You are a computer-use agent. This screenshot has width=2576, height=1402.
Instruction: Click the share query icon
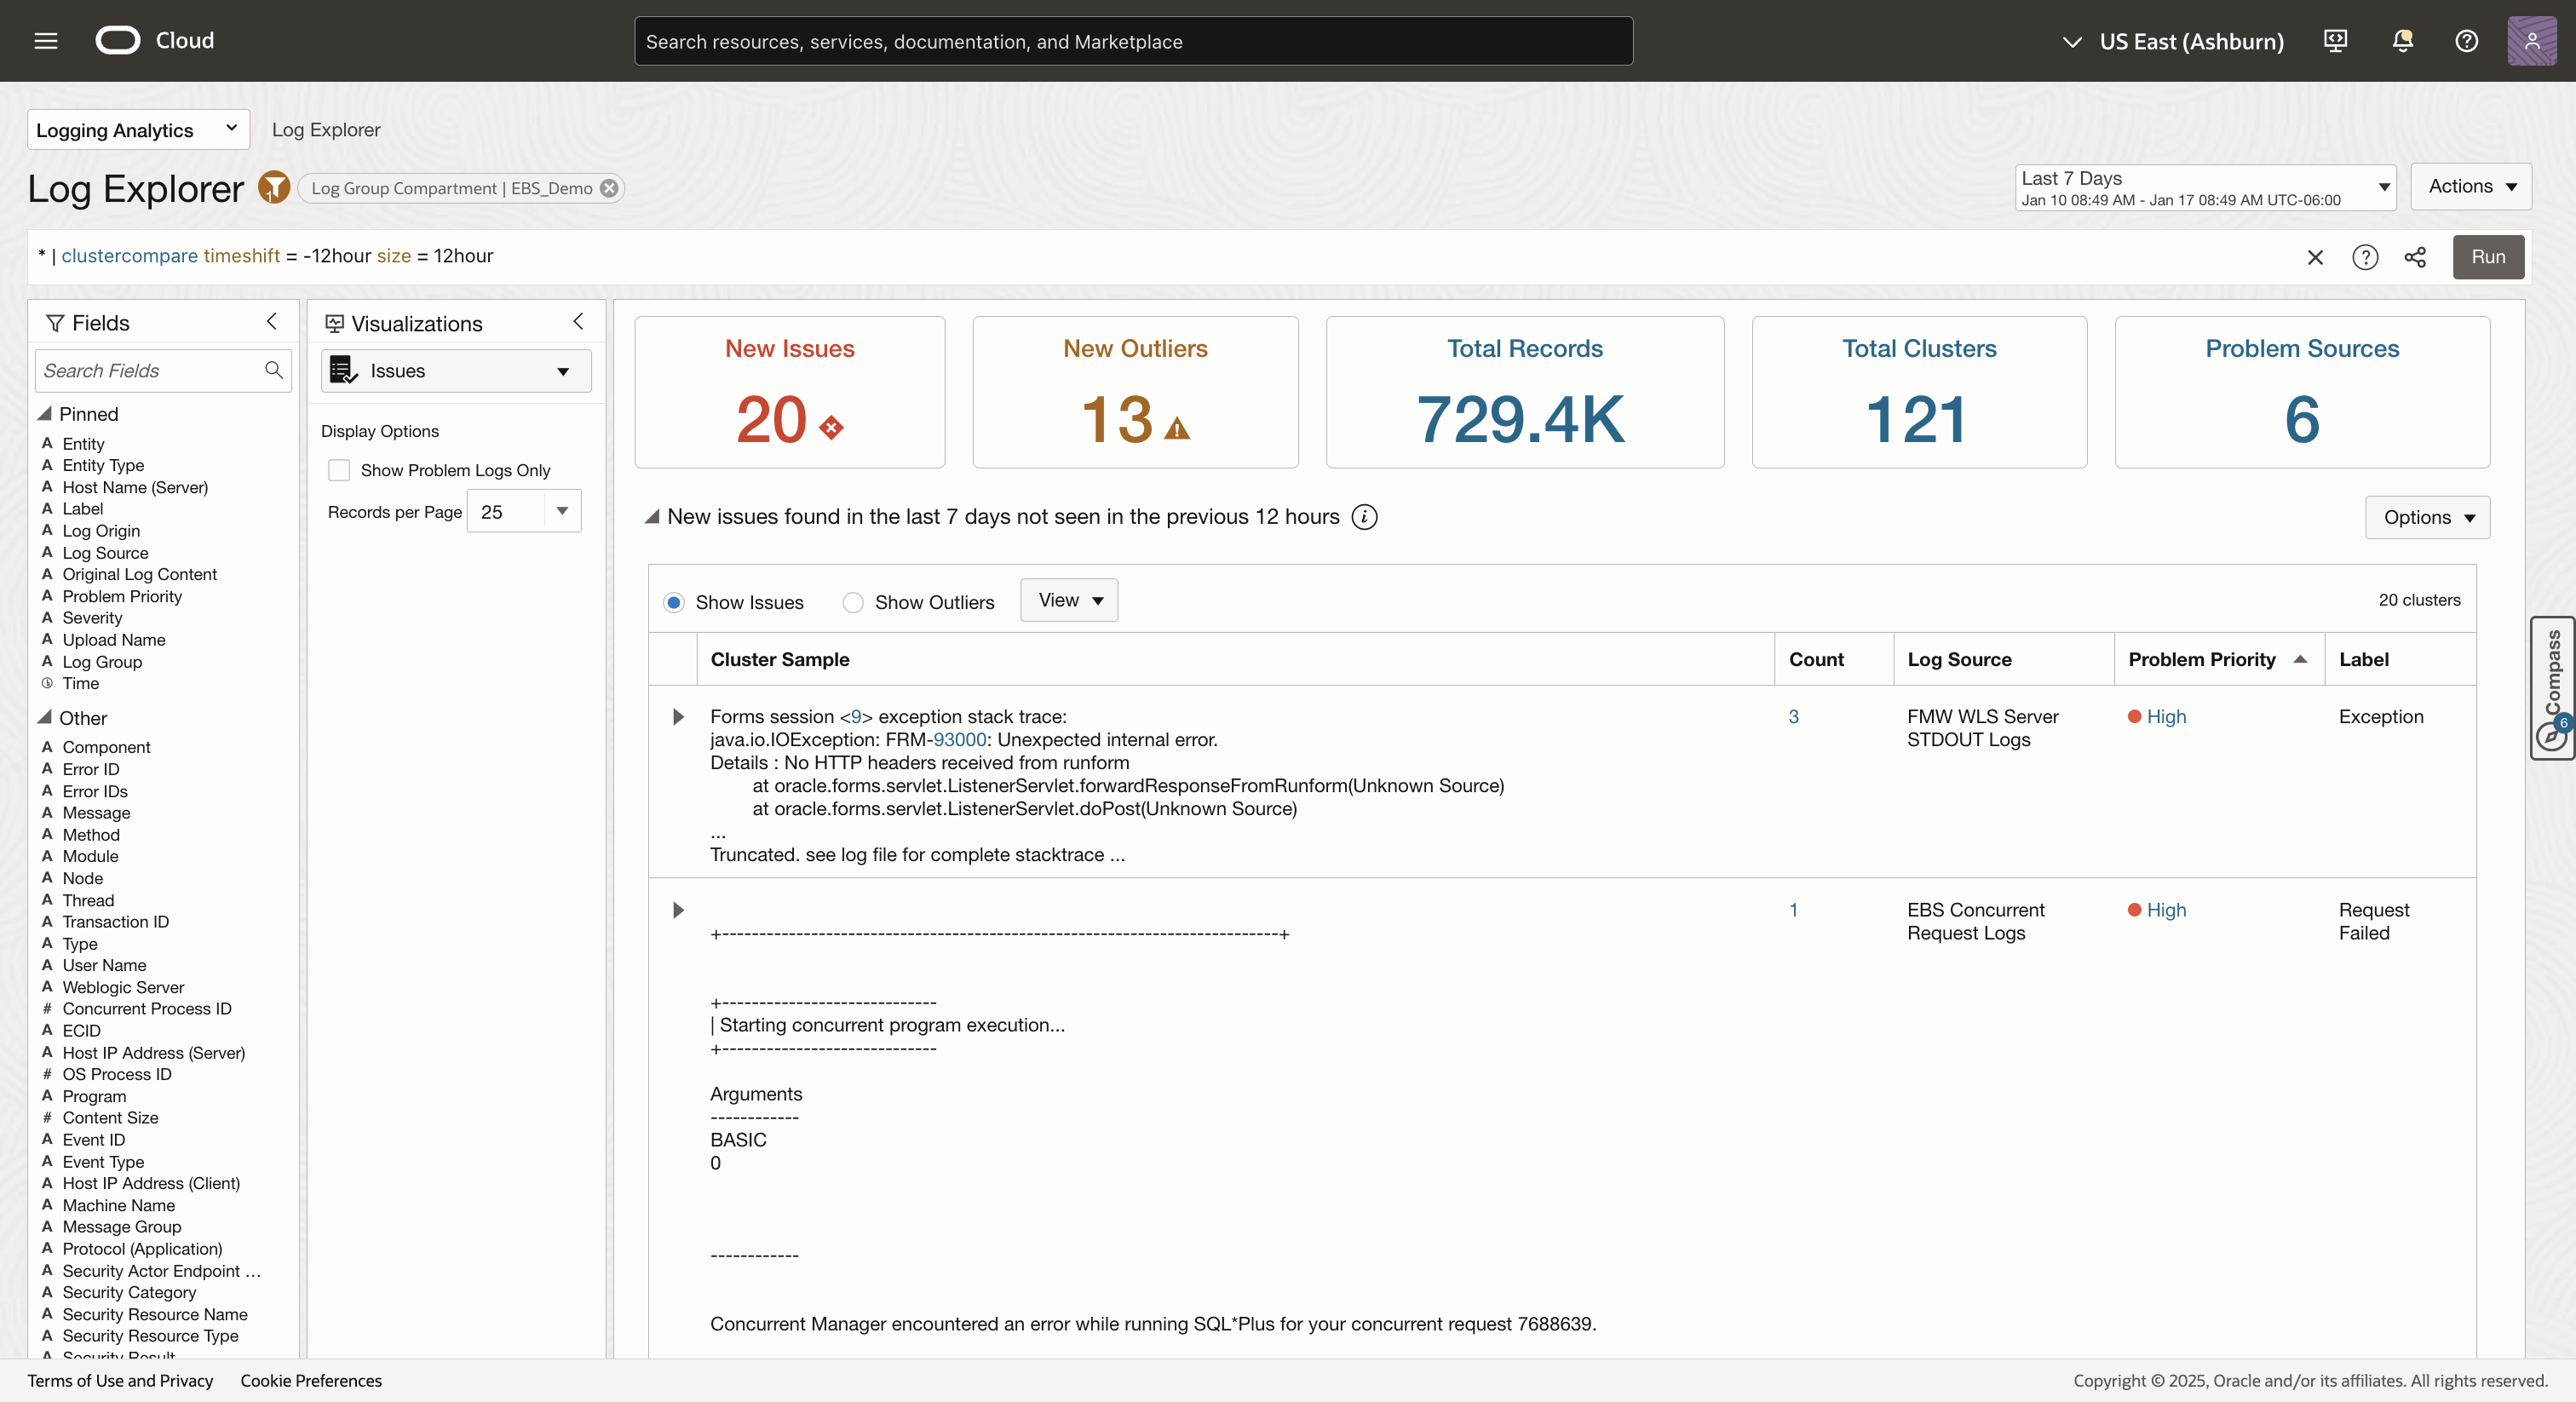pos(2415,257)
